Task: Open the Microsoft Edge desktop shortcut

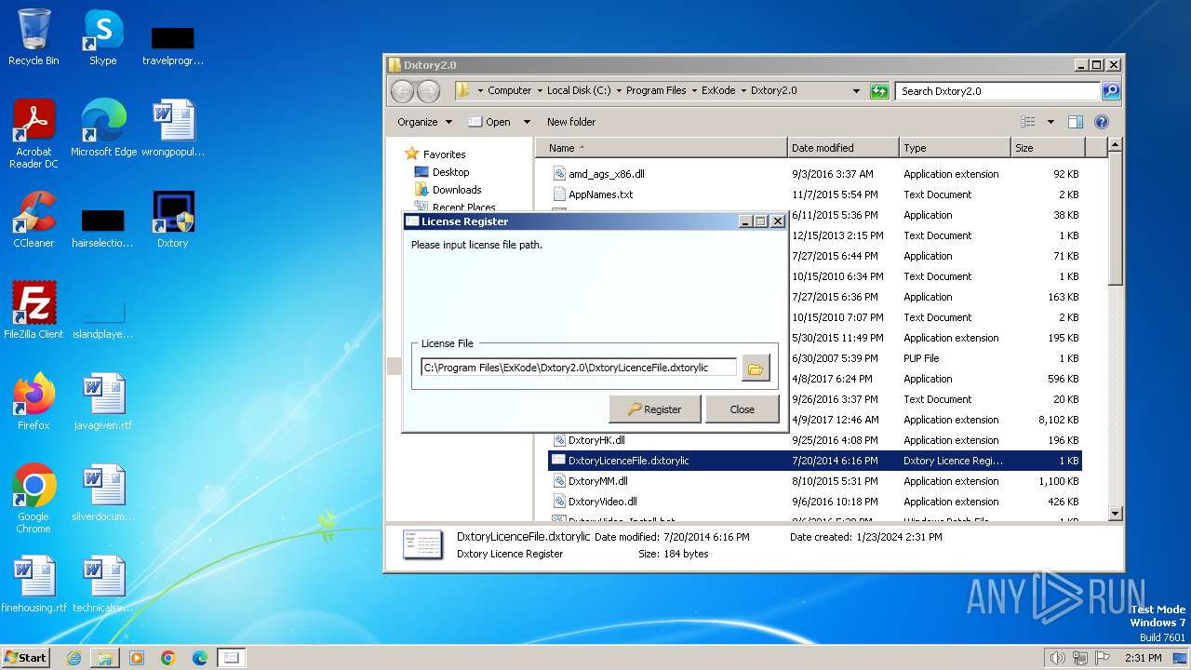Action: coord(103,128)
